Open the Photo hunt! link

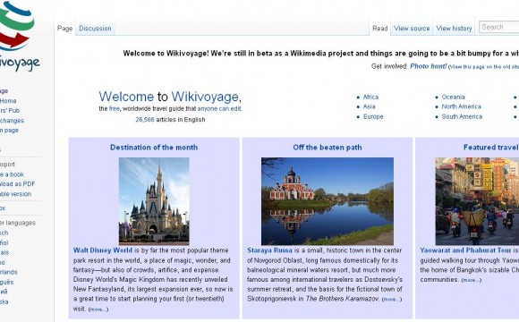point(429,66)
